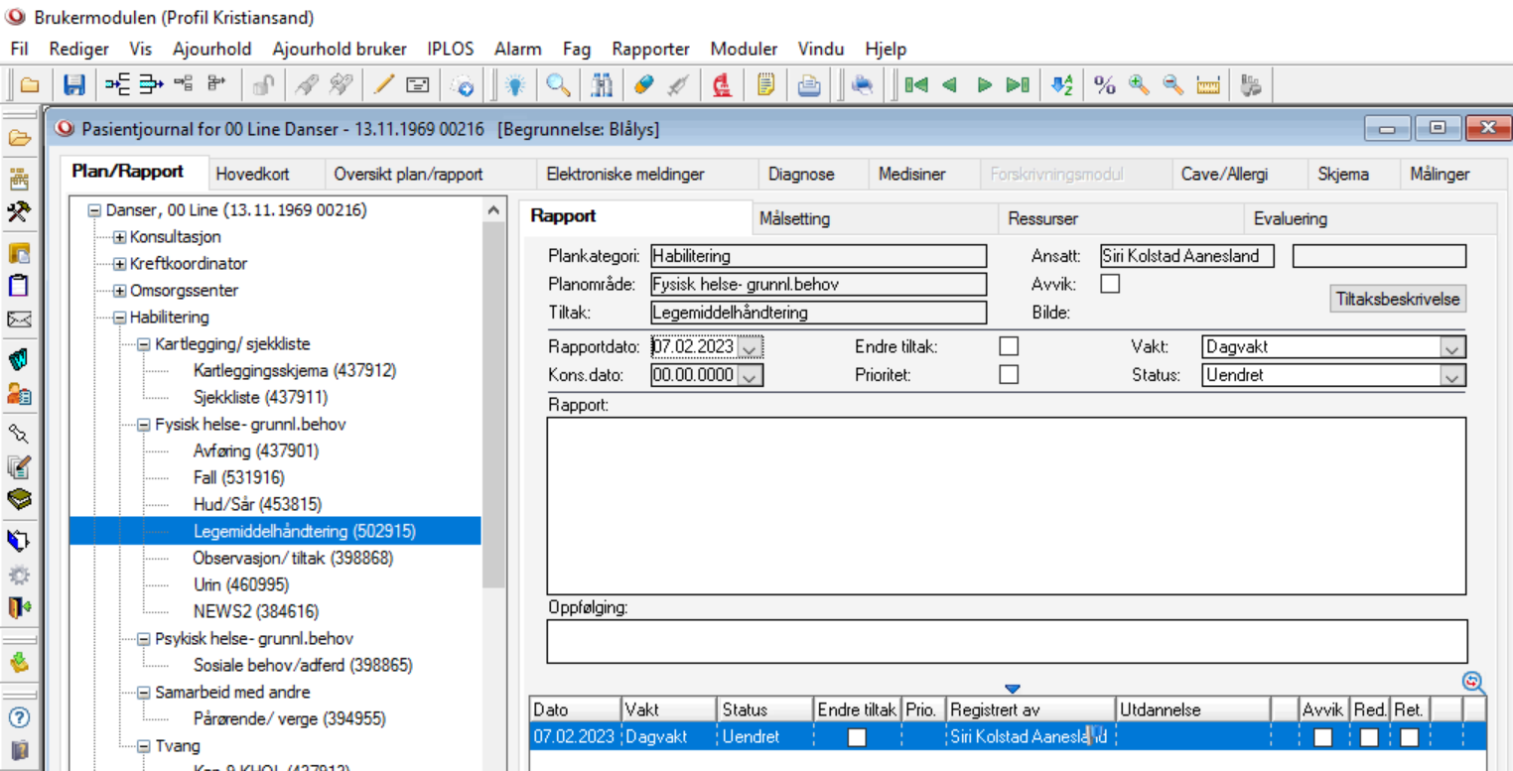Select Avføring (437901) in the tree
Viewport: 1513px width, 771px height.
256,450
